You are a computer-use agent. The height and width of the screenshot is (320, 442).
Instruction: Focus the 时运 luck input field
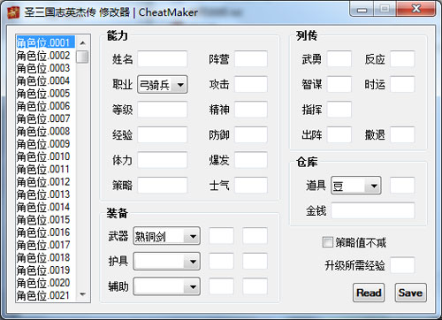pos(402,85)
